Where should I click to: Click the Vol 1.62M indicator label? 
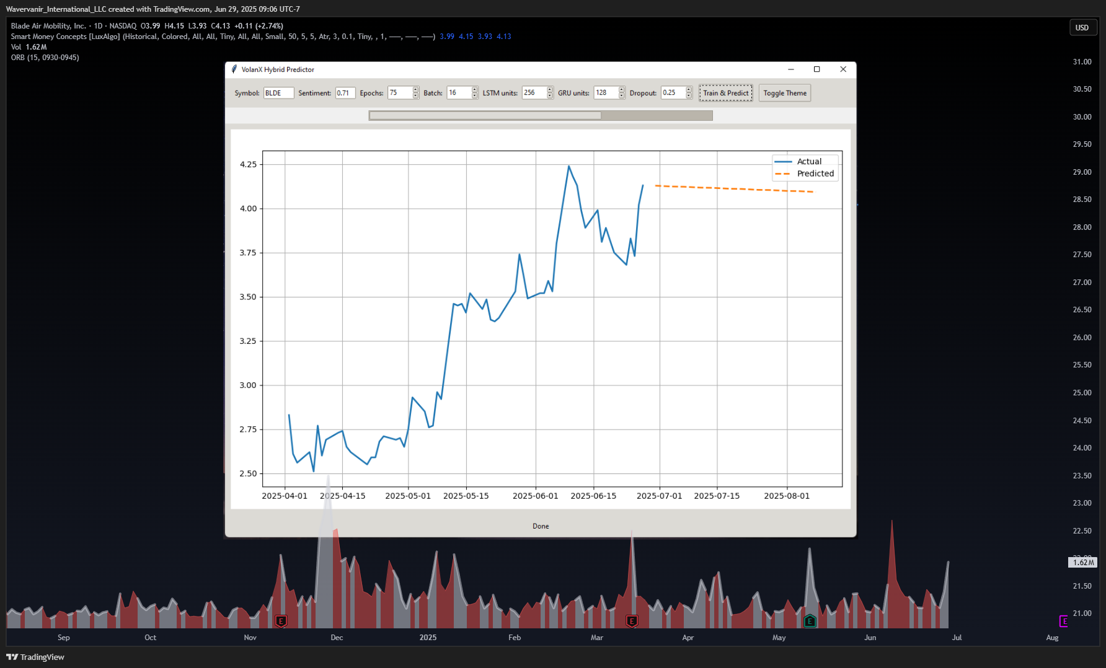(x=29, y=47)
